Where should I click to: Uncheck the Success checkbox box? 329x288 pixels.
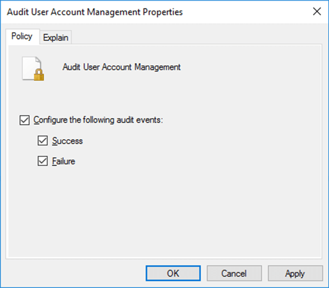(42, 141)
